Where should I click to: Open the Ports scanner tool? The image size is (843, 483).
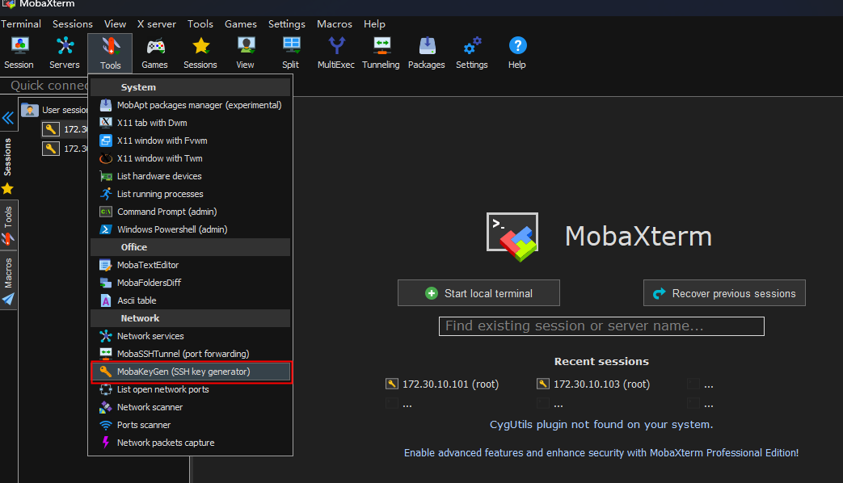pos(190,425)
